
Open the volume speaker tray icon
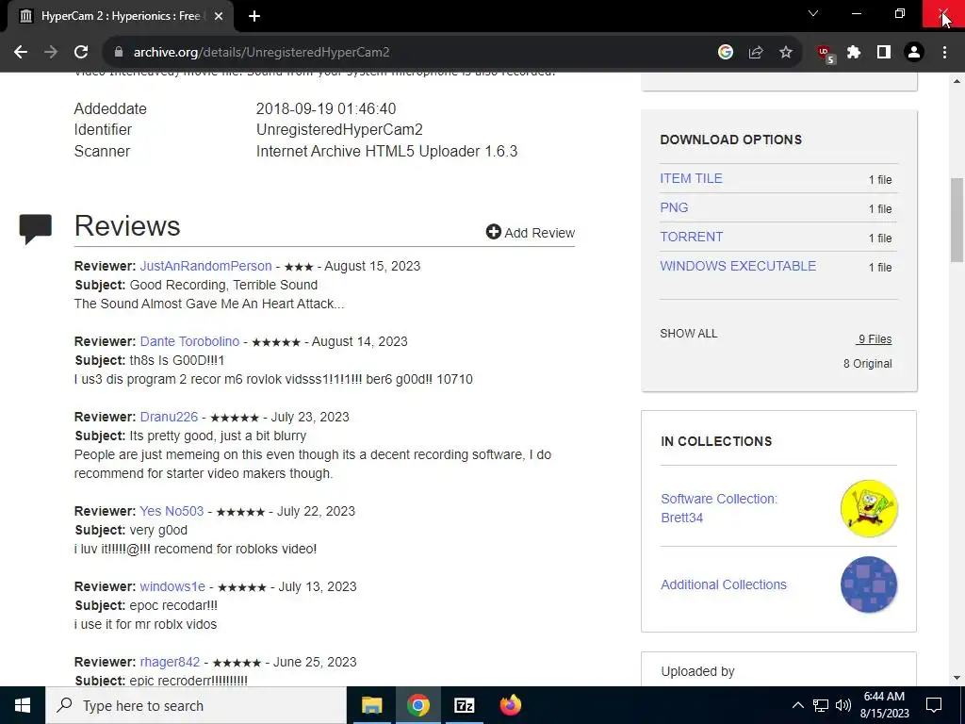(843, 705)
